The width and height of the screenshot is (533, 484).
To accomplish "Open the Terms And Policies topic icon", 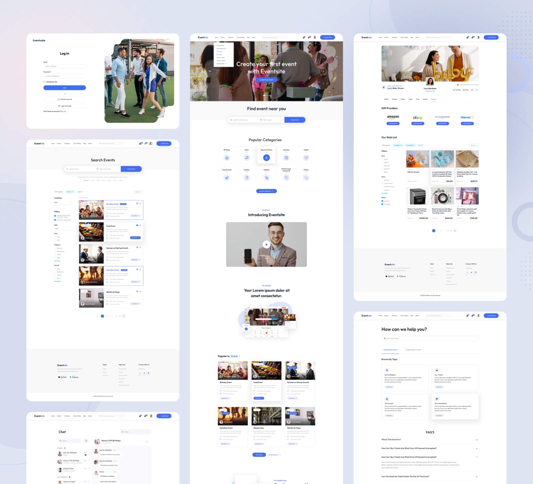I will [437, 399].
